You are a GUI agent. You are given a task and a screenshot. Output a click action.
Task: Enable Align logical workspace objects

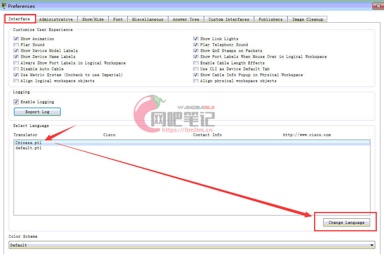[16, 81]
